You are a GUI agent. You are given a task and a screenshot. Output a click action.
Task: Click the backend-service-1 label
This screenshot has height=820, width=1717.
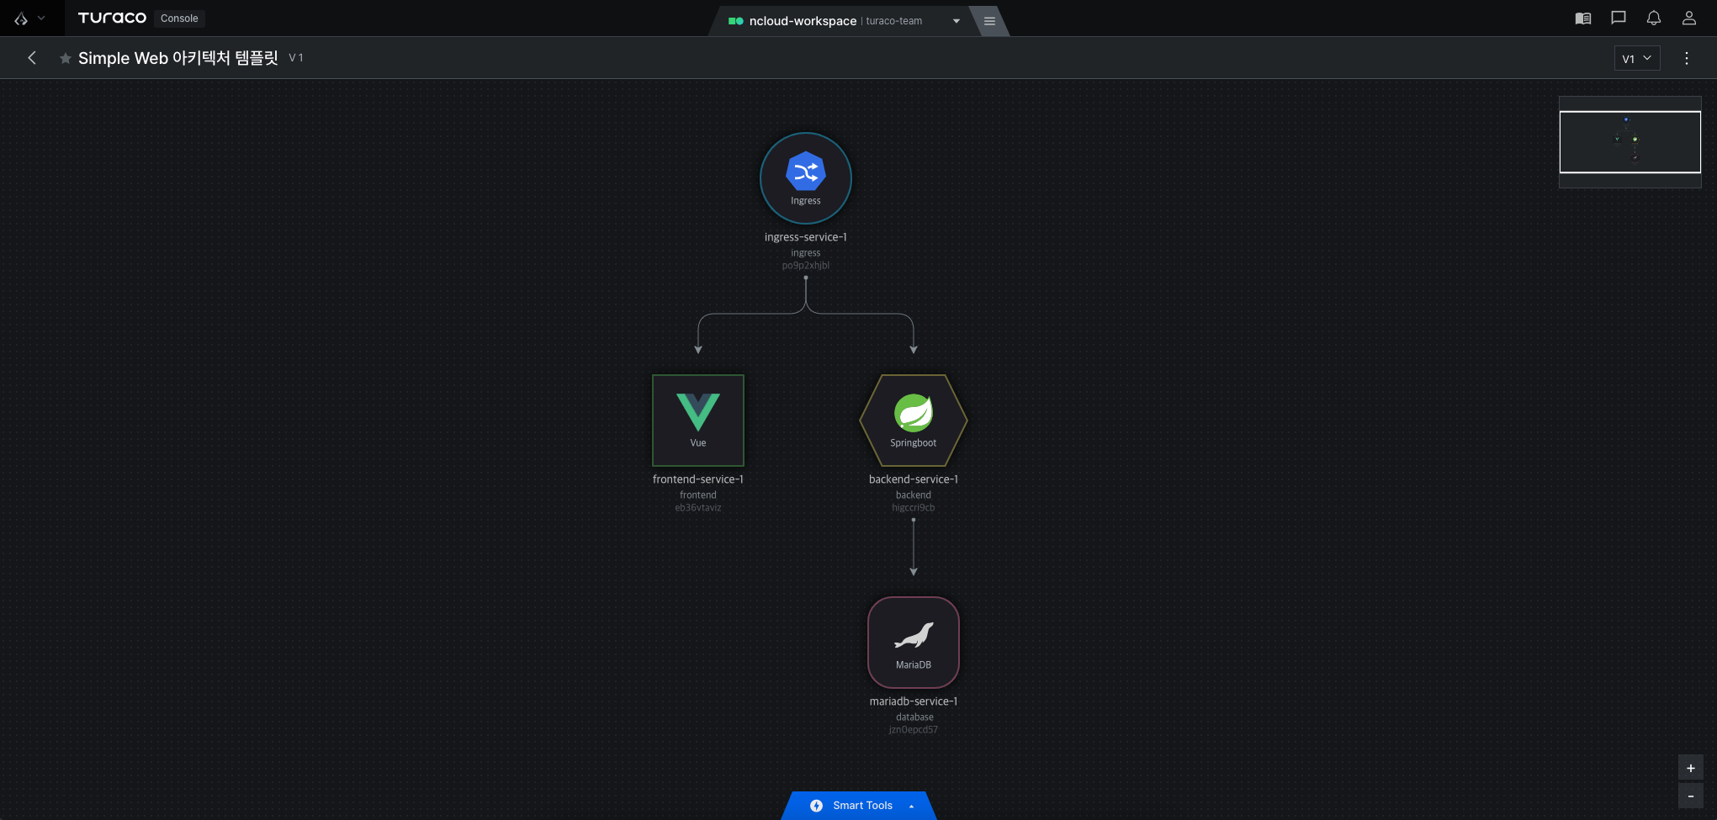click(914, 479)
